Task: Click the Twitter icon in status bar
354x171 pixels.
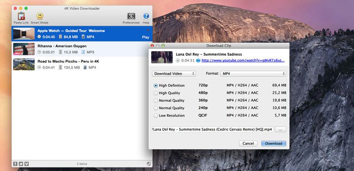Action: 21,164
